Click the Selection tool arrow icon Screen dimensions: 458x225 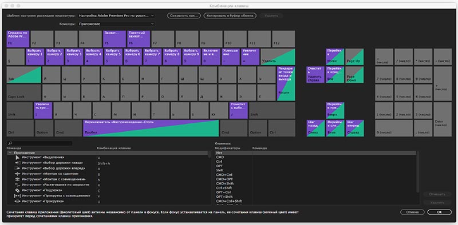point(17,158)
